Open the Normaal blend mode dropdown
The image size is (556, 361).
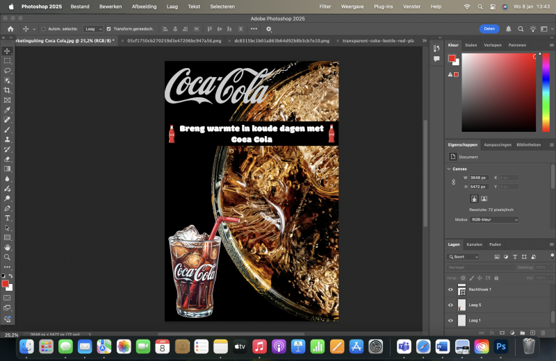[481, 267]
